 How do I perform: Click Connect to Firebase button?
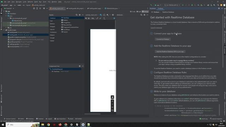[x=163, y=39]
